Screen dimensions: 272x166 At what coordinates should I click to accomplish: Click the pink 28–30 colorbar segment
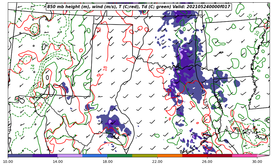[x=245, y=156]
